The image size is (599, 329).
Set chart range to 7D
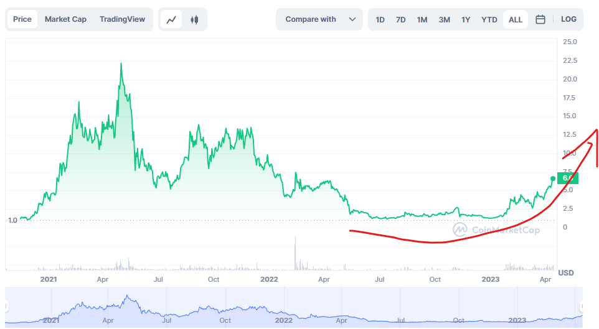(401, 19)
